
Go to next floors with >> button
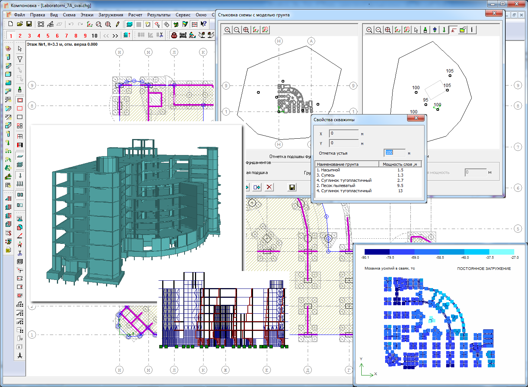tap(115, 36)
